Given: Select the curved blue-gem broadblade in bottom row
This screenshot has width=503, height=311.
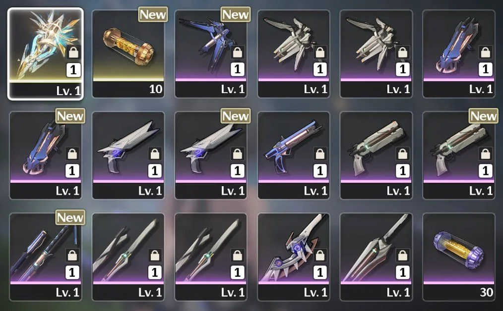Looking at the screenshot, I should point(294,257).
